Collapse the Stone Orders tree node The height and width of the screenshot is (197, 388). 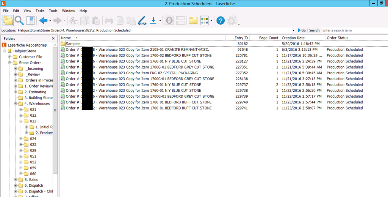coord(10,63)
